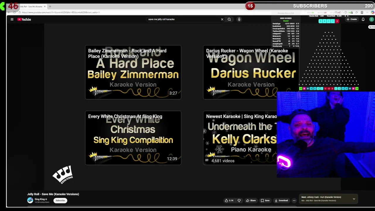Screen dimensions: 375x211
Task: Expand the Next: Johnny Cash playlist panel
Action: (354, 199)
